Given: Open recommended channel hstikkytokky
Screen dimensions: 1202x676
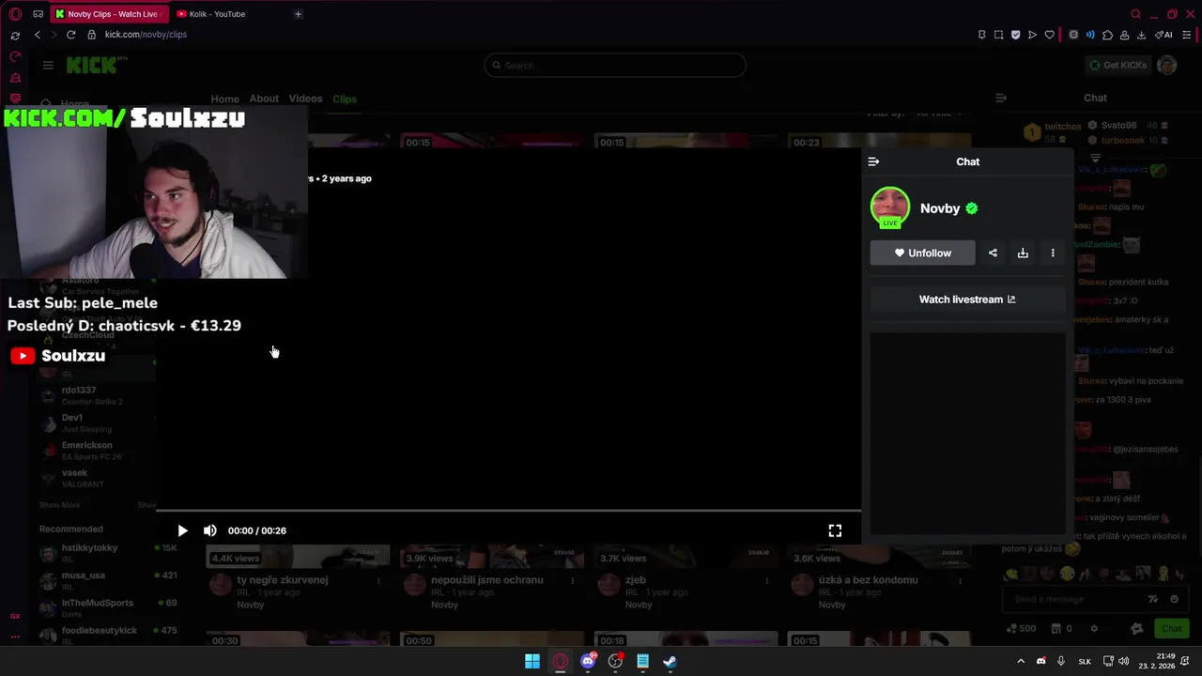Looking at the screenshot, I should (x=89, y=547).
